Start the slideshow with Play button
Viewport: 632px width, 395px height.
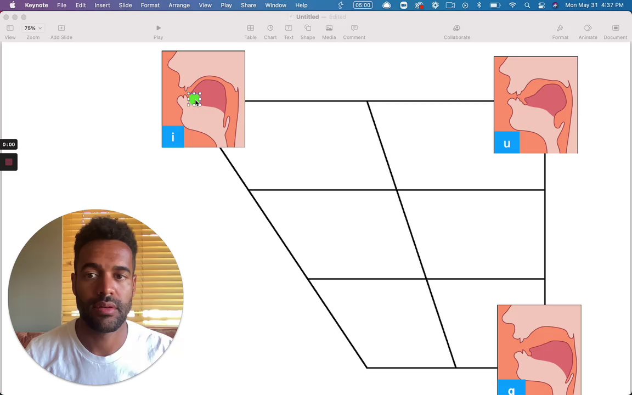(x=159, y=28)
